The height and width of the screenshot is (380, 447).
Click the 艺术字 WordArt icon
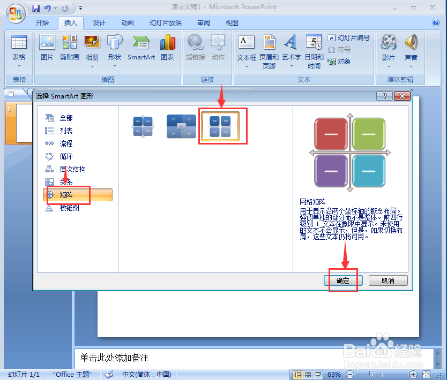292,43
